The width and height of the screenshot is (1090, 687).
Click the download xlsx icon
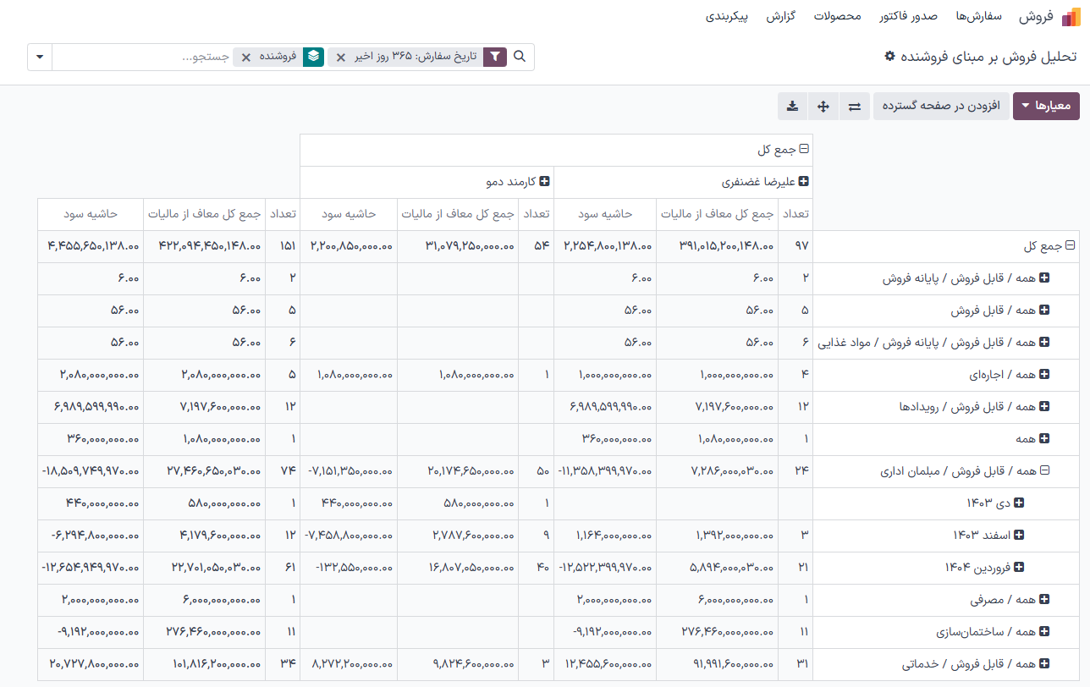coord(792,107)
